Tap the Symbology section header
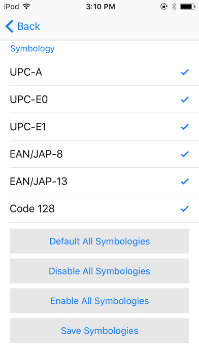The image size is (199, 353). coord(32,49)
